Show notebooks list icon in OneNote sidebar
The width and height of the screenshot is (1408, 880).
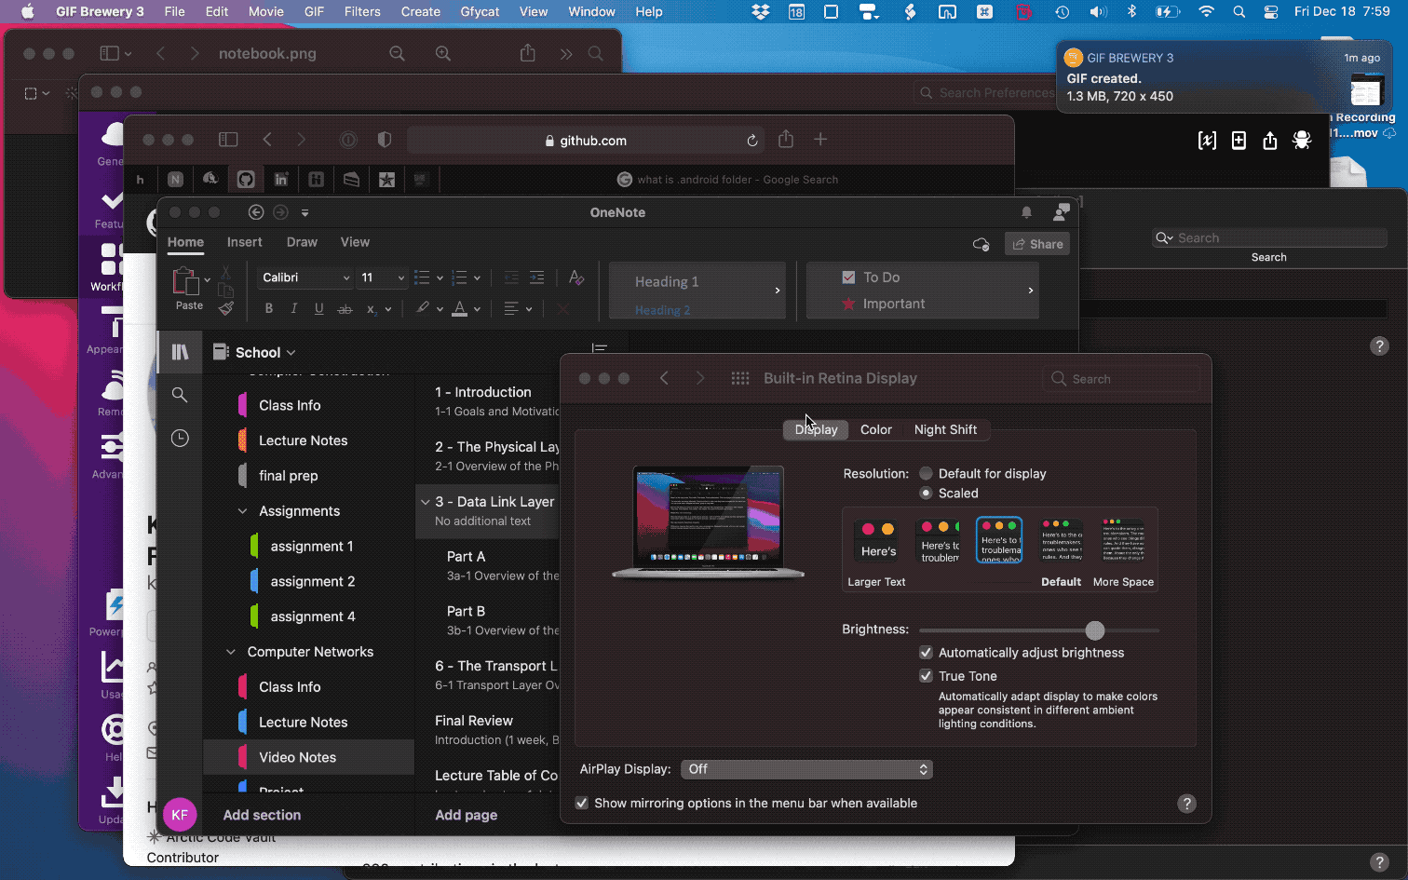tap(180, 352)
